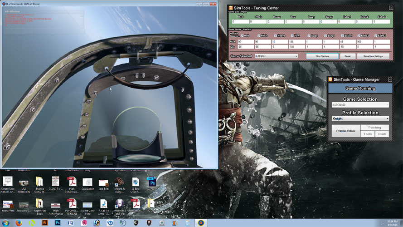Image resolution: width=403 pixels, height=227 pixels.
Task: Click Save New Settings button
Action: point(373,56)
